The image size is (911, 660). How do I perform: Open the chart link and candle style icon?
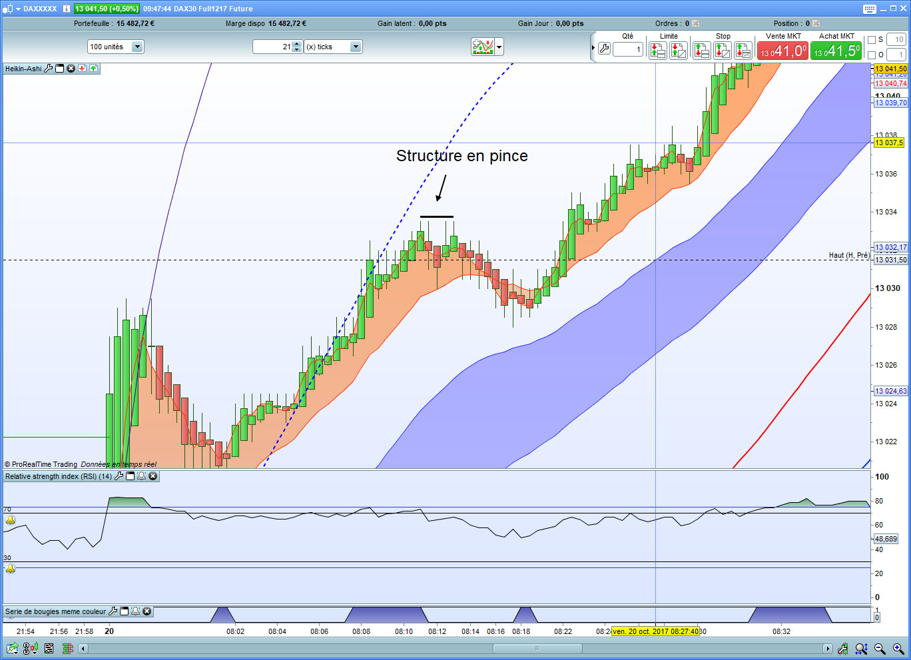31,648
